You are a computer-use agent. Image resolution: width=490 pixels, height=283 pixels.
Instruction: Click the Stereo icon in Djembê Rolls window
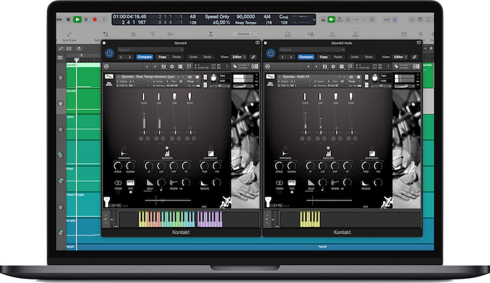279,183
